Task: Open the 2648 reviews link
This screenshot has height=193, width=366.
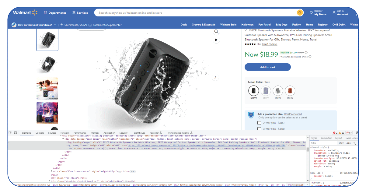Action: 270,44
